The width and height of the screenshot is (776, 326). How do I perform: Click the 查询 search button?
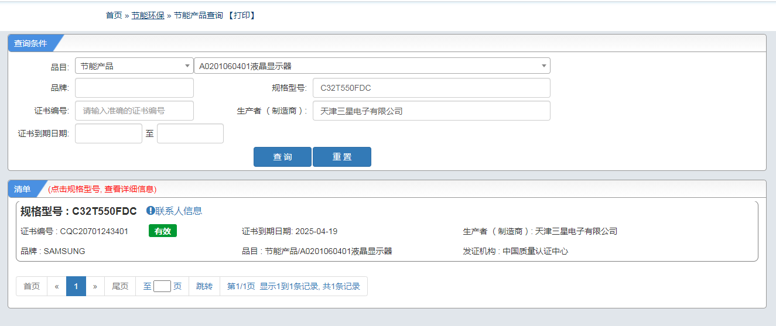pyautogui.click(x=282, y=157)
